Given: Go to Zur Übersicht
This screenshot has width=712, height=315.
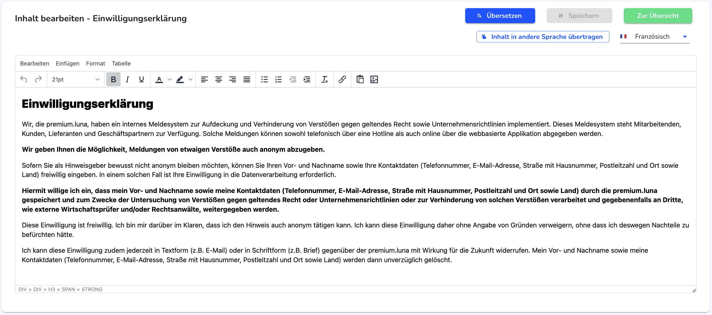Looking at the screenshot, I should click(658, 16).
